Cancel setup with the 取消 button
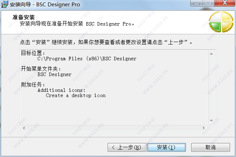The width and height of the screenshot is (236, 157). coord(211,147)
